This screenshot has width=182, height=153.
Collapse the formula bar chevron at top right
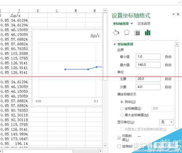(x=179, y=2)
